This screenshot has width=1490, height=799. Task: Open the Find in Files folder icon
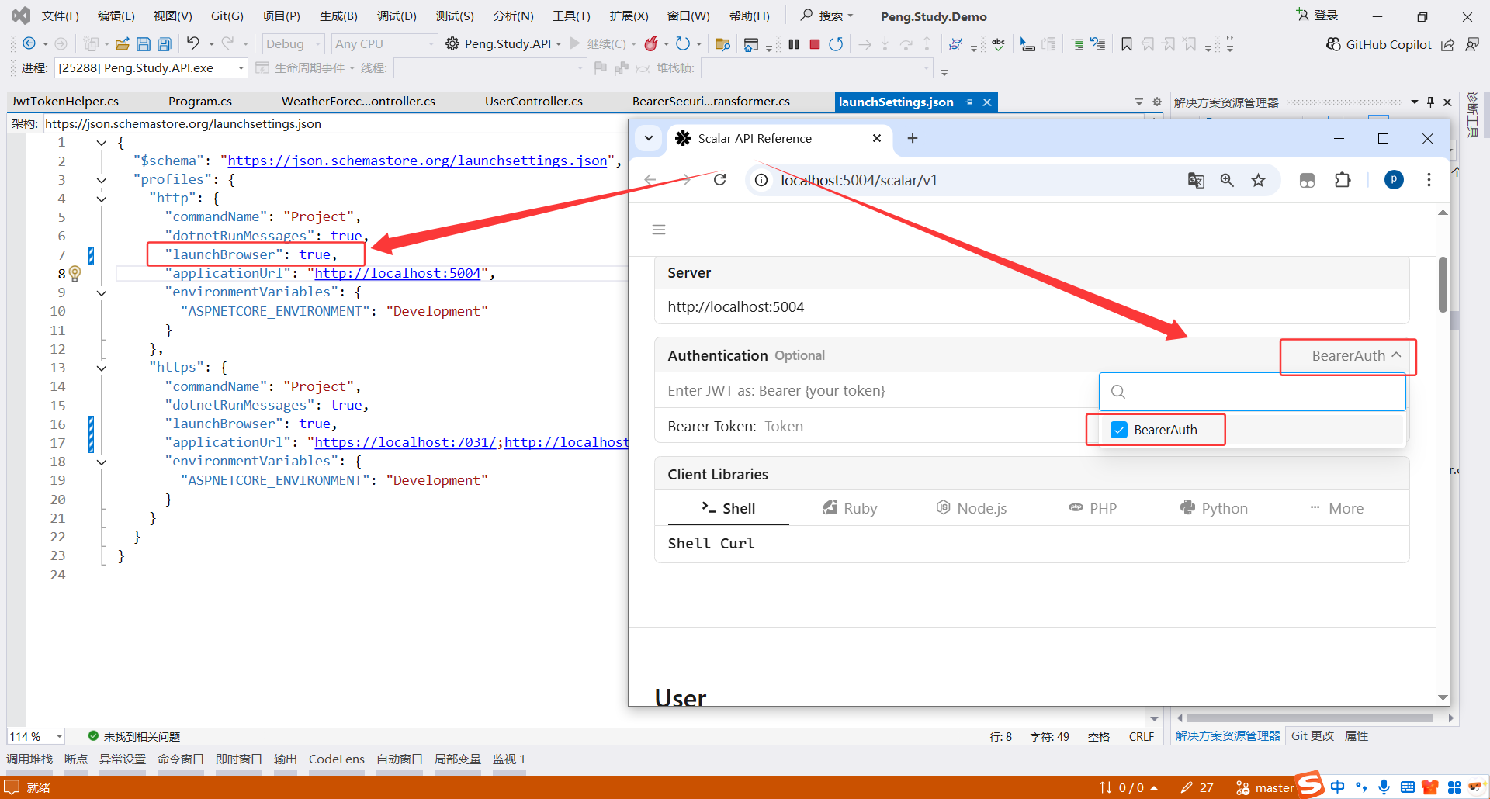(x=722, y=44)
